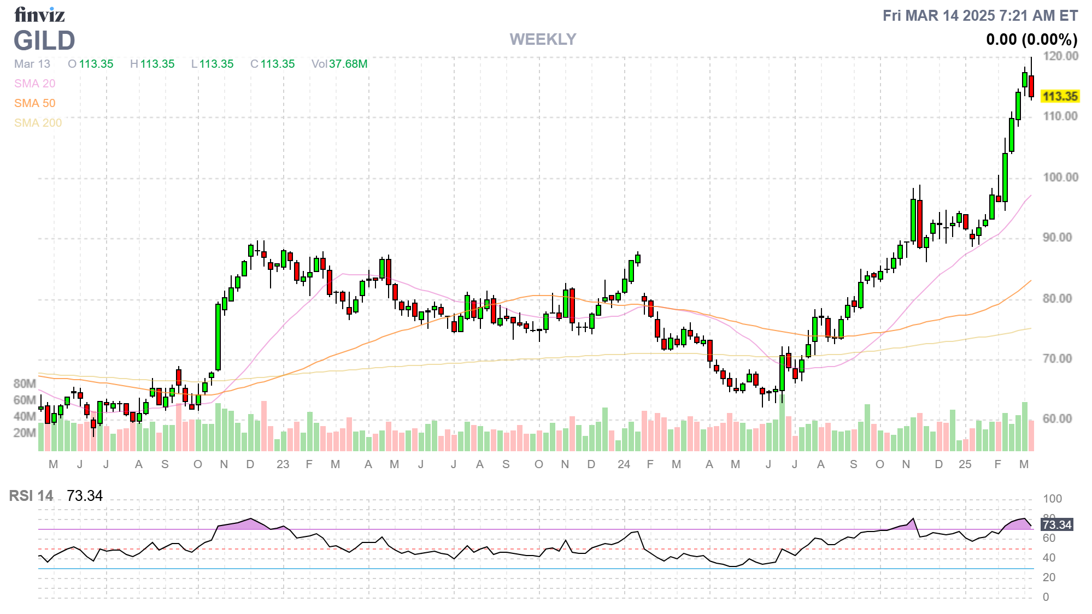Click the Mar 13 date label

click(x=32, y=64)
